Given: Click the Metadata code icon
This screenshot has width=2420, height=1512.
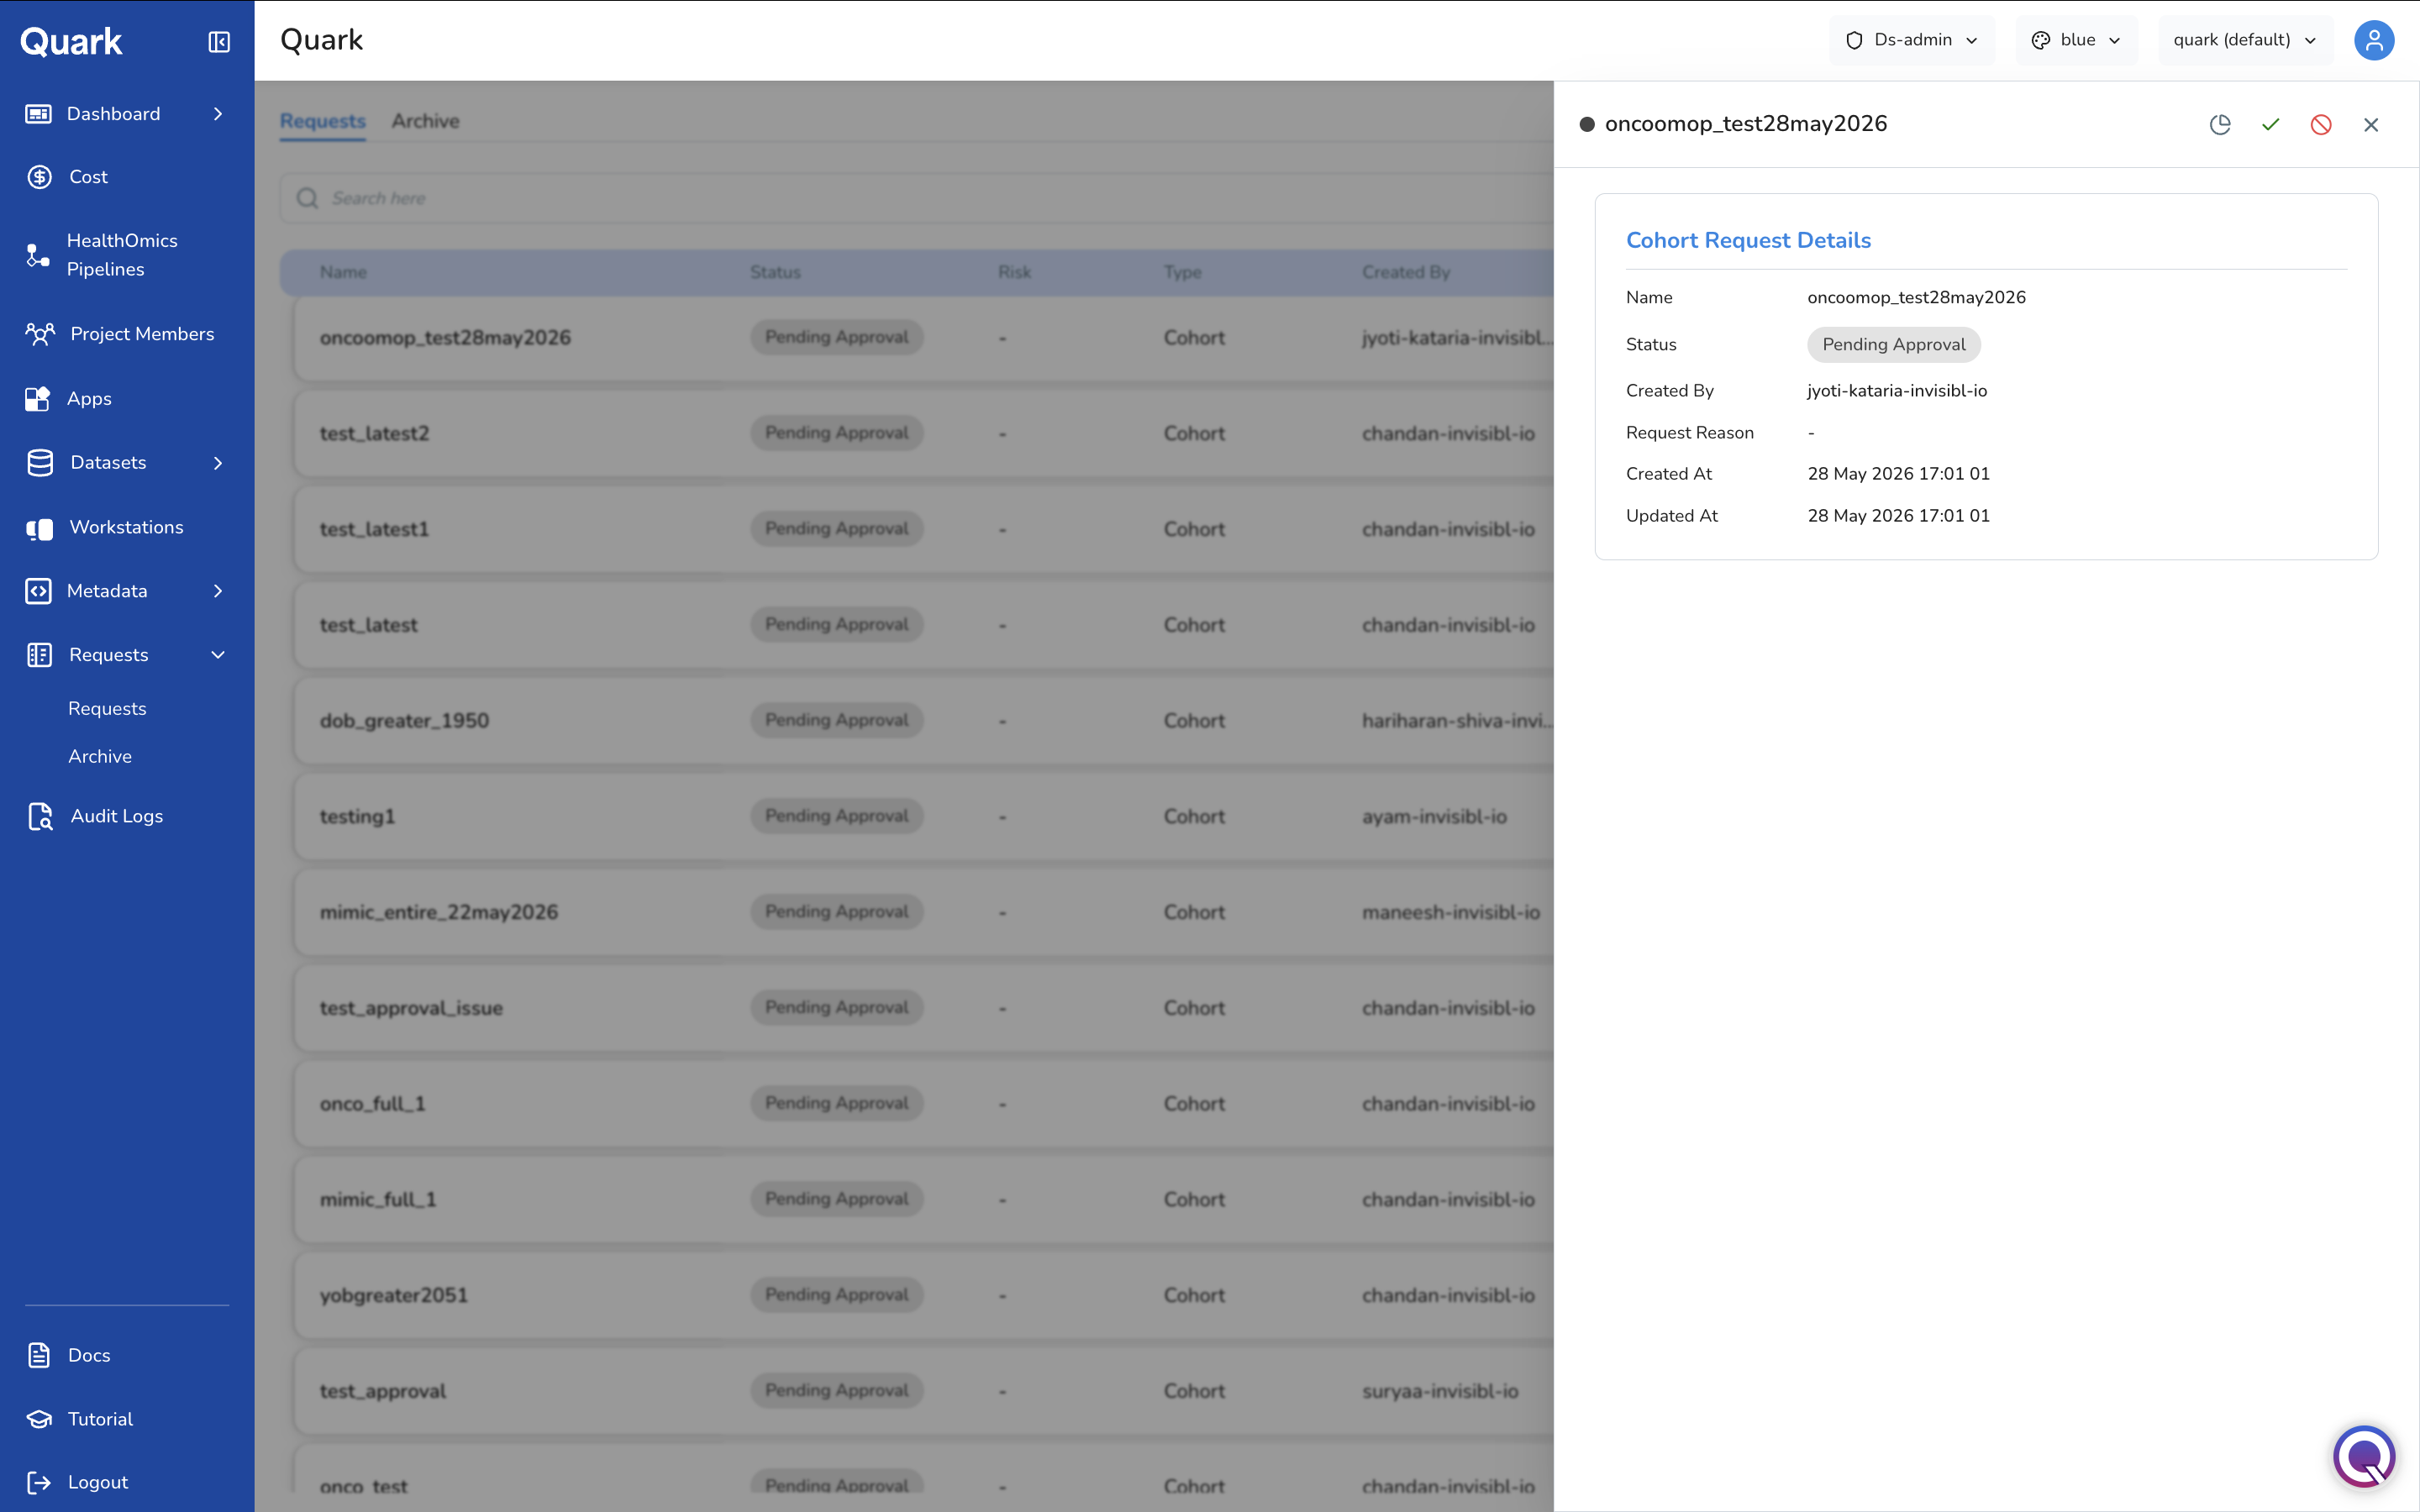Looking at the screenshot, I should pos(38,591).
